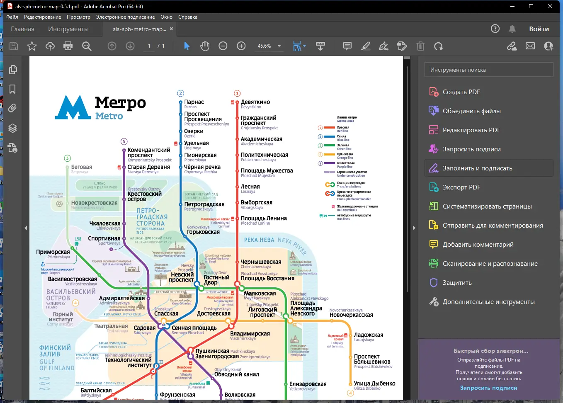The height and width of the screenshot is (403, 563).
Task: Open the Редактирование menu
Action: [x=42, y=17]
